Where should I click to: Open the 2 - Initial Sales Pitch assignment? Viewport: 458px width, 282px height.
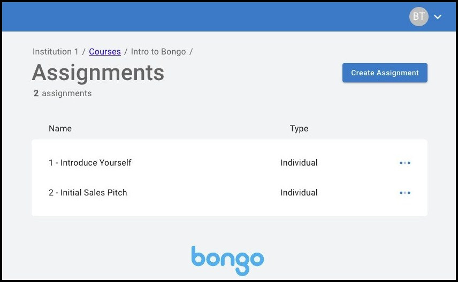click(x=88, y=193)
